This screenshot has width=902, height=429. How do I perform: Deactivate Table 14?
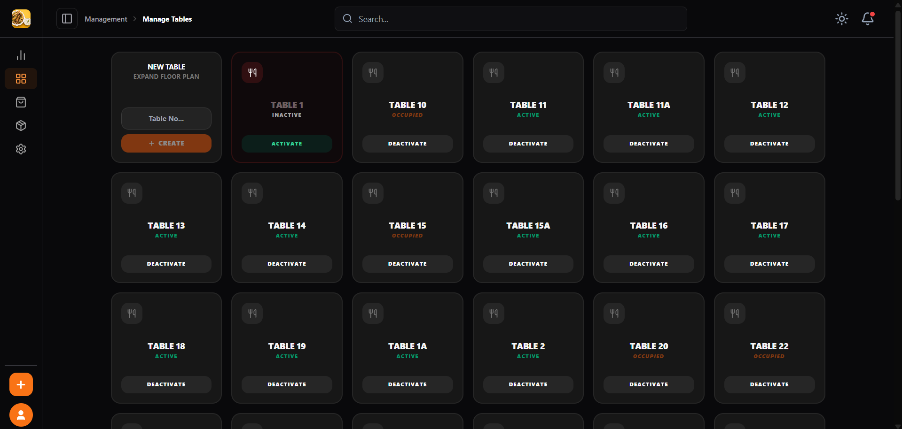(x=287, y=264)
